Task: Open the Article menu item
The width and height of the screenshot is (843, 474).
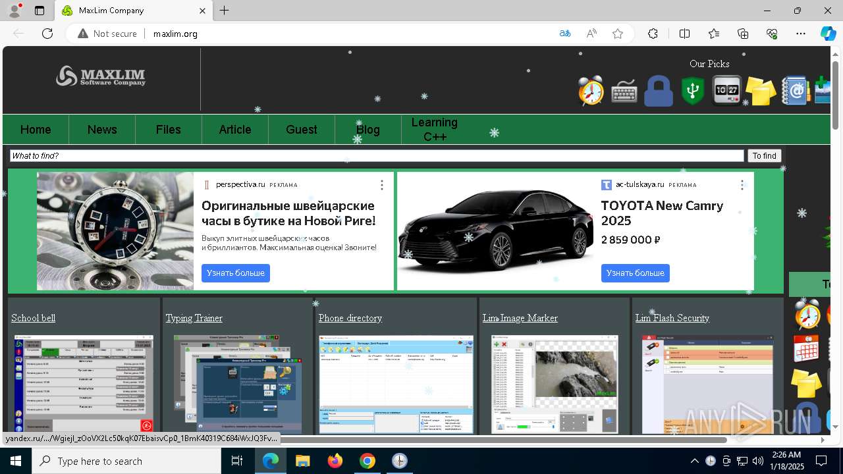Action: pyautogui.click(x=235, y=130)
